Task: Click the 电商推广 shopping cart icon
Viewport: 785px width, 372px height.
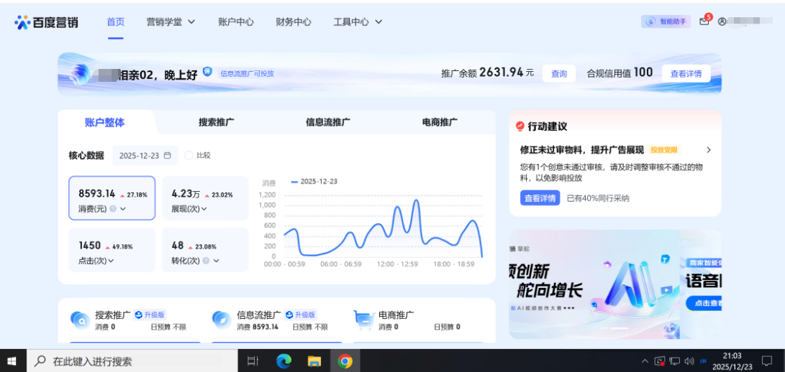Action: pyautogui.click(x=364, y=319)
